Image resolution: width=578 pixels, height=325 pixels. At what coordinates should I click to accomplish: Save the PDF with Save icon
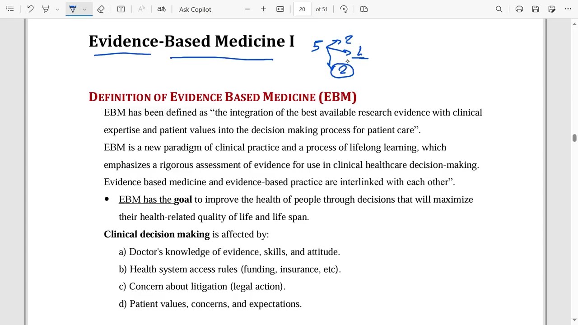[x=536, y=9]
